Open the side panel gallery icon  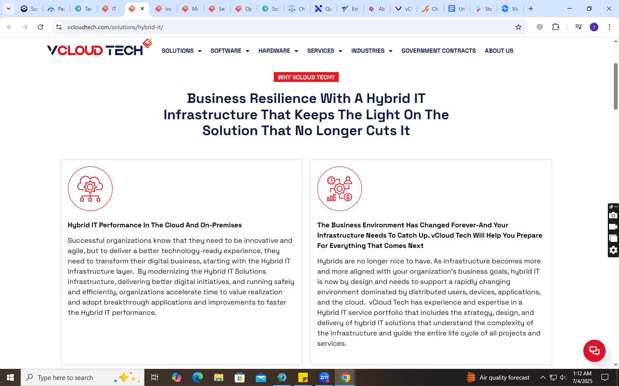pyautogui.click(x=613, y=238)
